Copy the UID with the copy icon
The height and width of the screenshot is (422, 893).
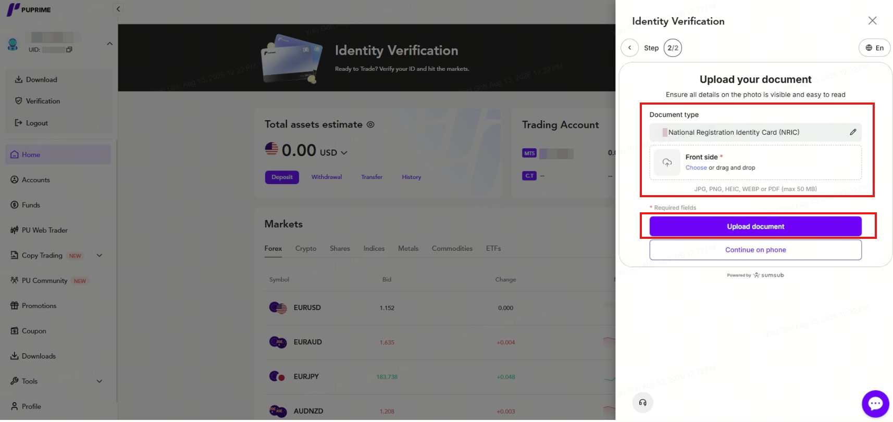[69, 50]
